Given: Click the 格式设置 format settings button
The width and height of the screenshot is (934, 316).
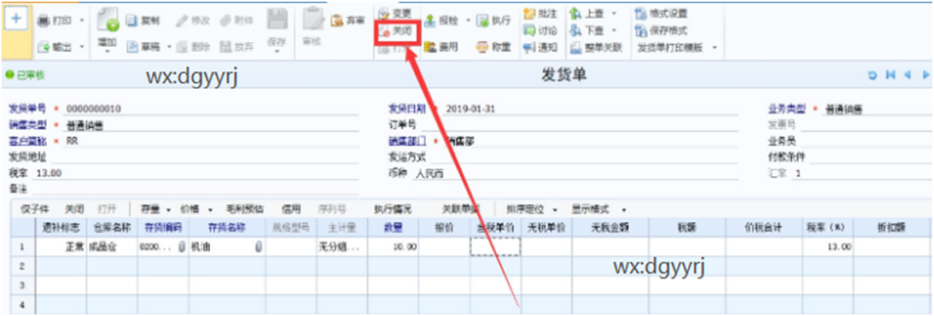Looking at the screenshot, I should [661, 13].
